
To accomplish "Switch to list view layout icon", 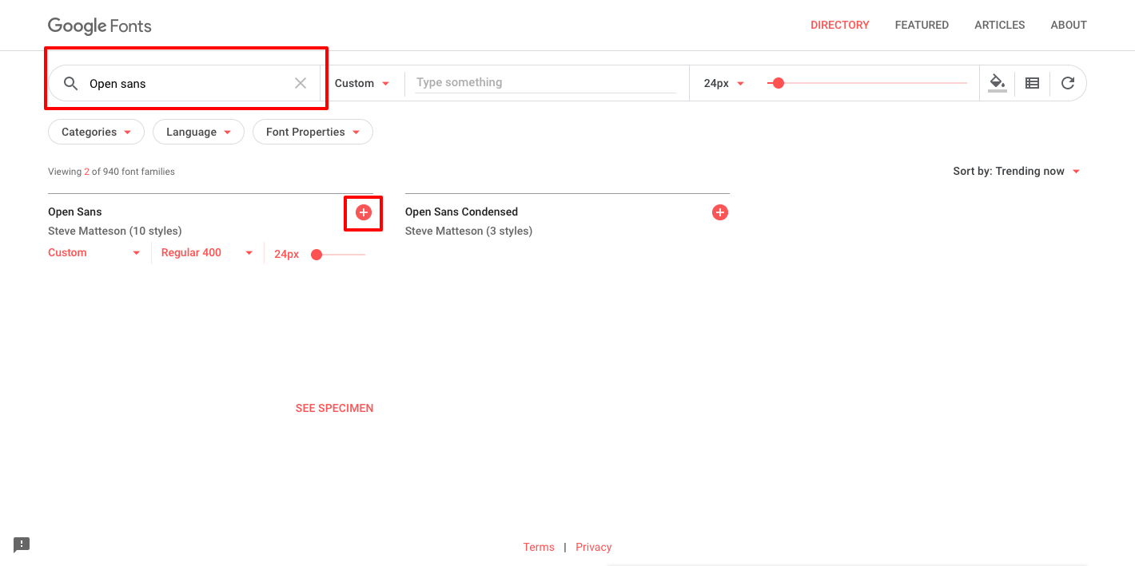I will tap(1032, 83).
